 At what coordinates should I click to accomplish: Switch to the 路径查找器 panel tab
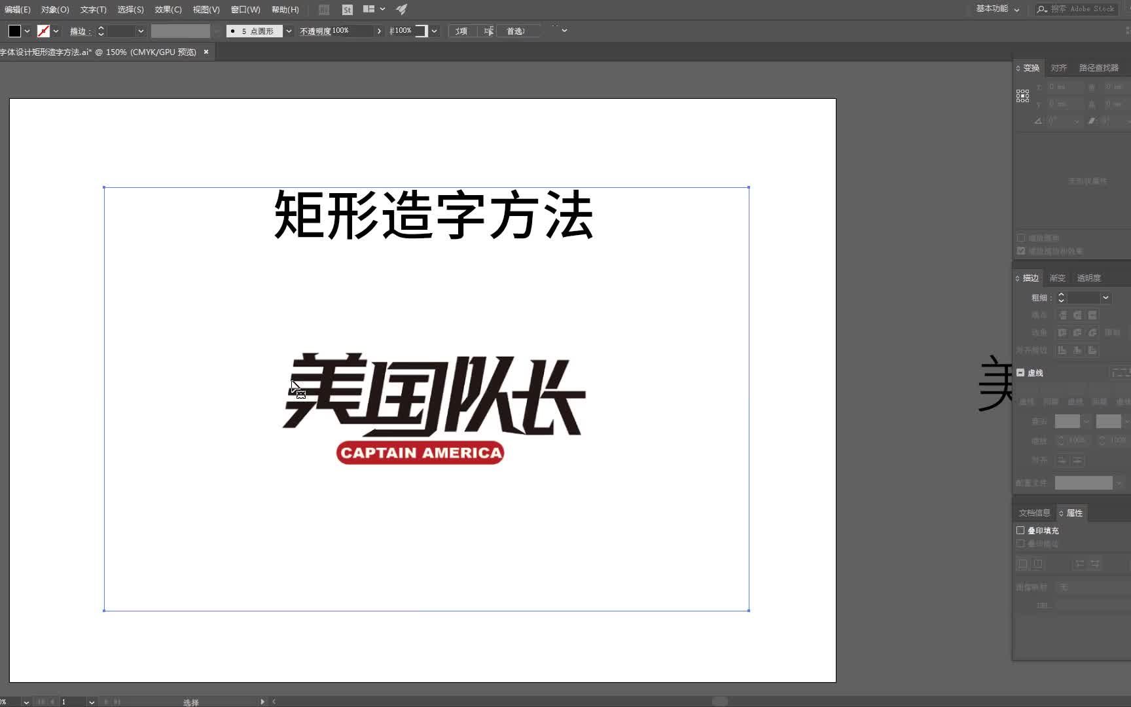pyautogui.click(x=1099, y=68)
